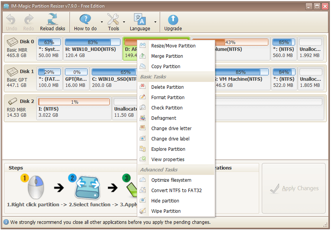Choose Hide partition menu entry
The height and width of the screenshot is (230, 331).
tap(176, 201)
